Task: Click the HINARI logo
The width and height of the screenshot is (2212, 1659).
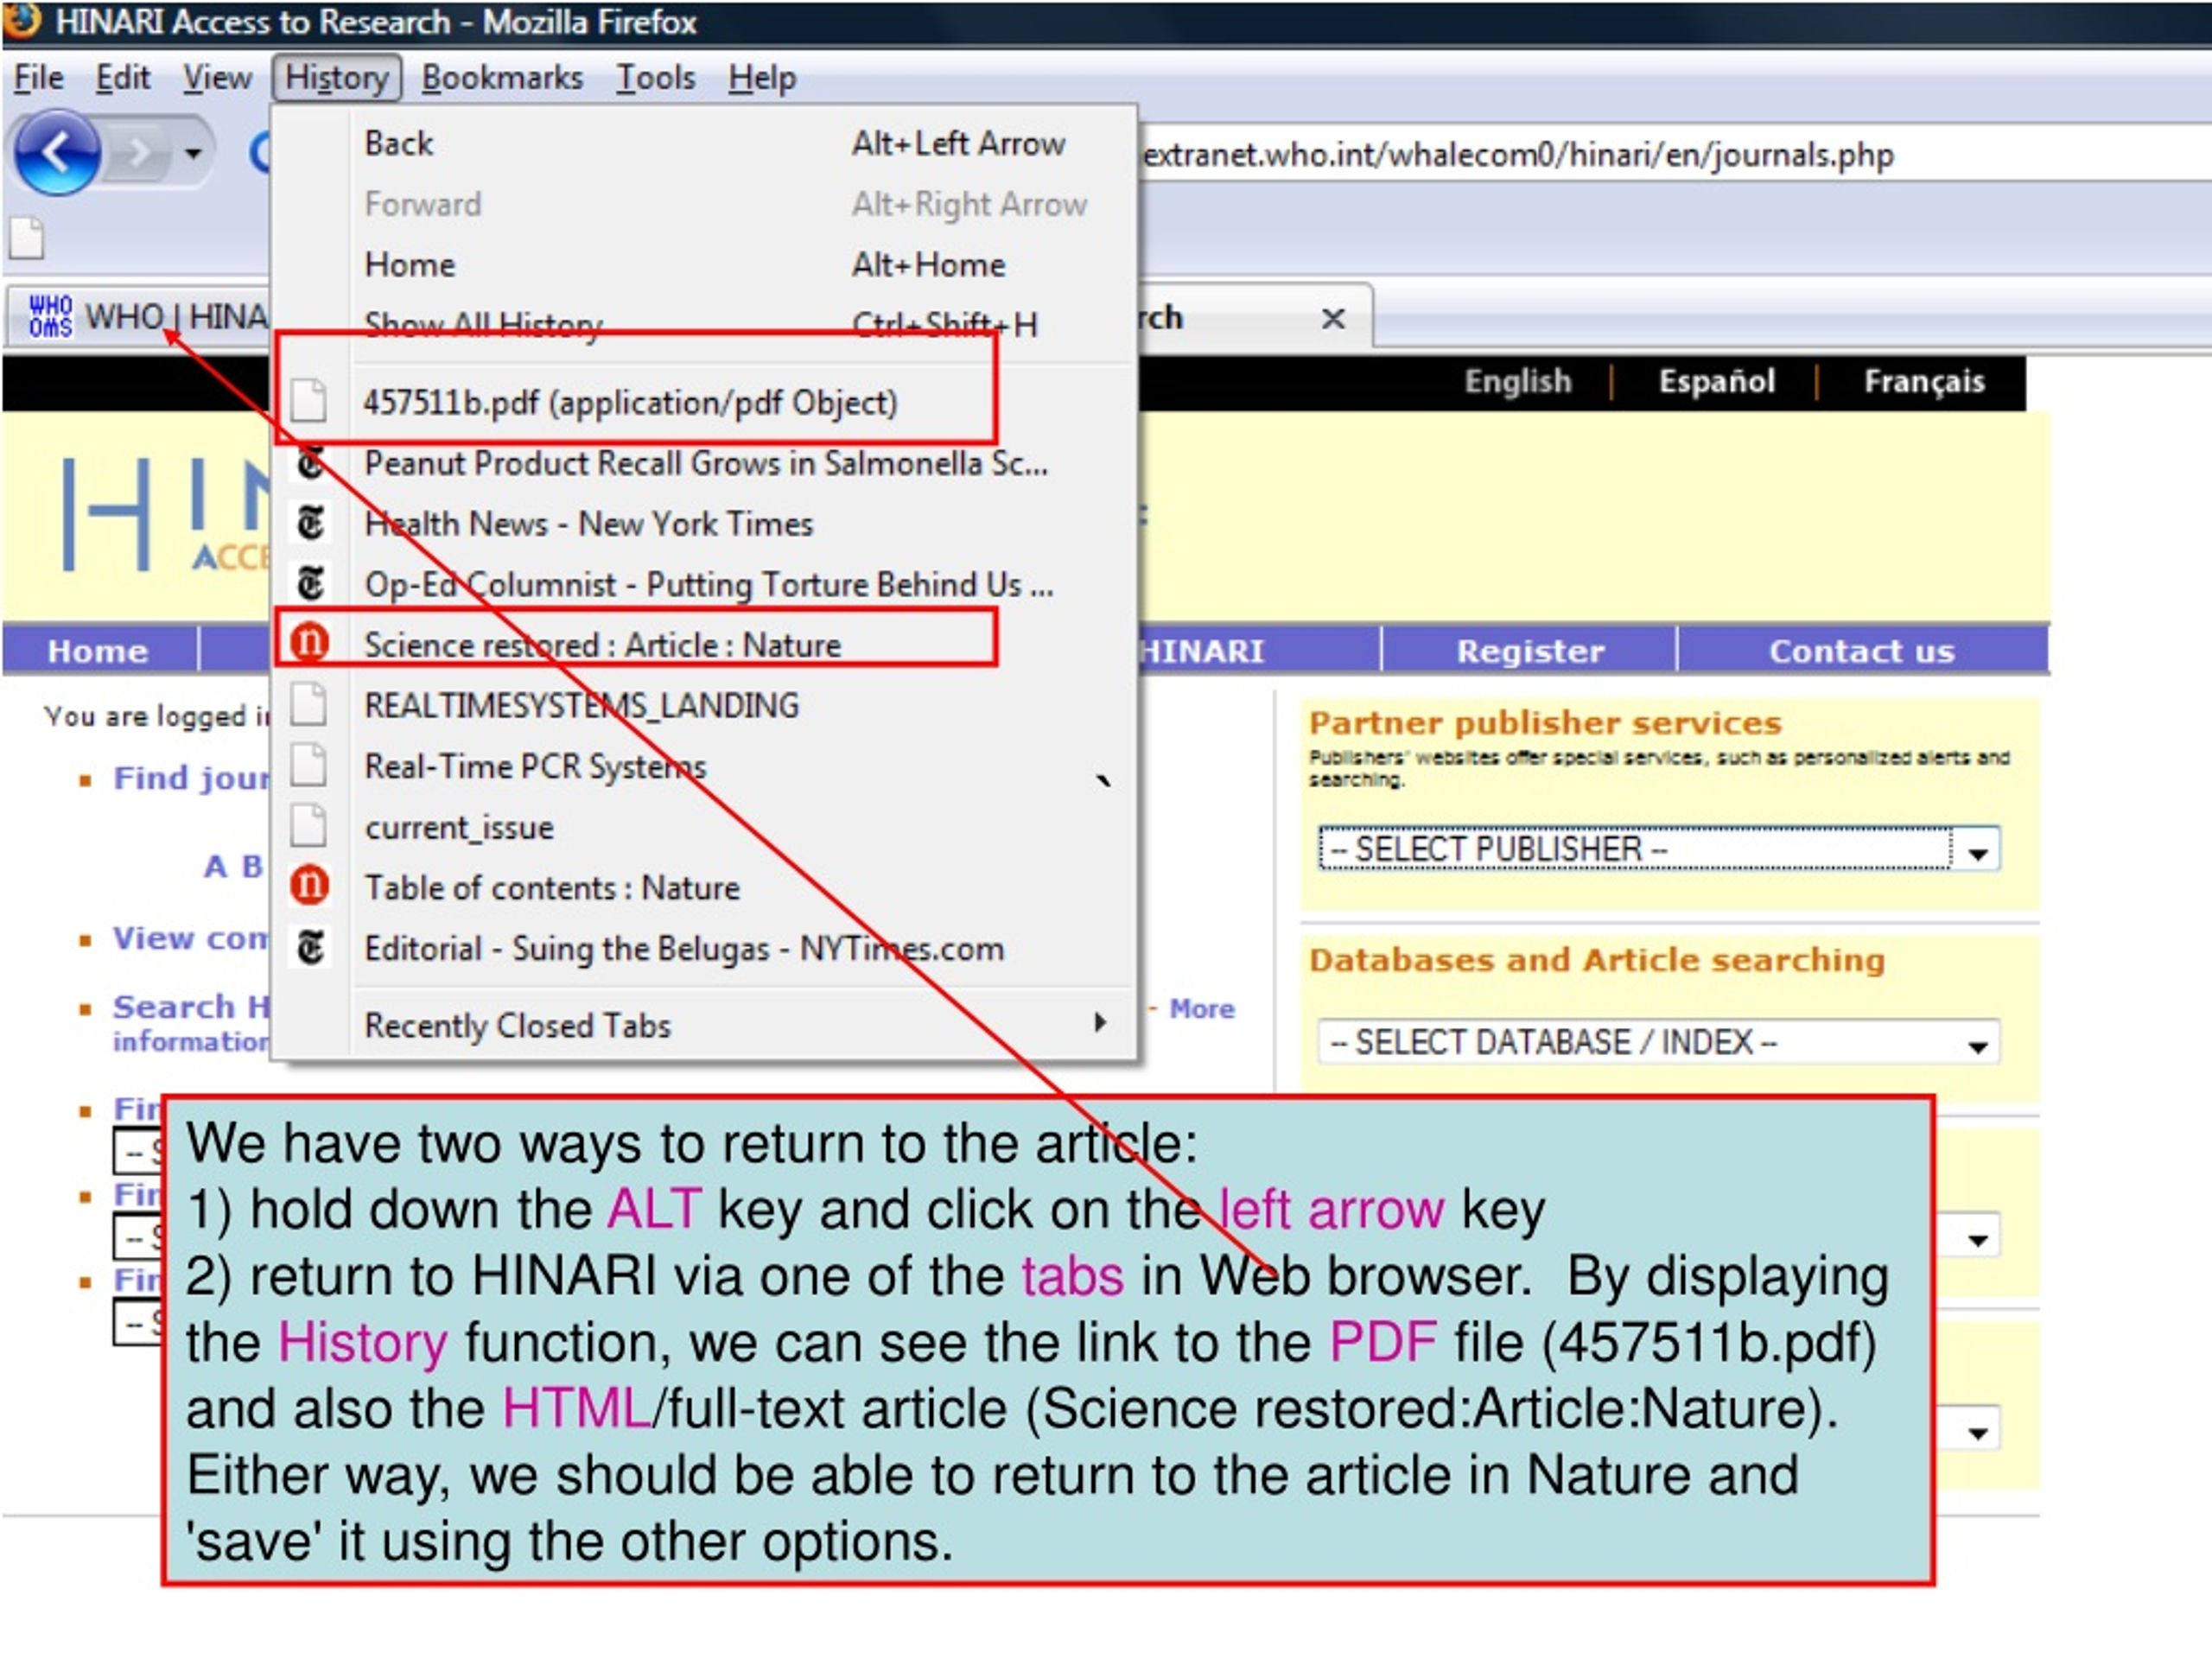Action: [x=165, y=515]
